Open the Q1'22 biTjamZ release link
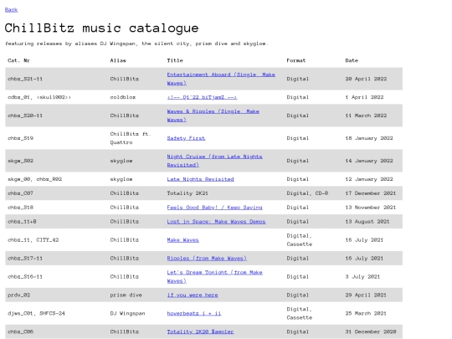The height and width of the screenshot is (339, 452). coord(202,97)
